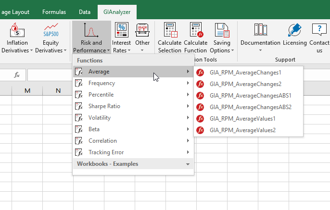Viewport: 330px width, 210px height.
Task: Open the Beta functions submenu
Action: [x=133, y=129]
